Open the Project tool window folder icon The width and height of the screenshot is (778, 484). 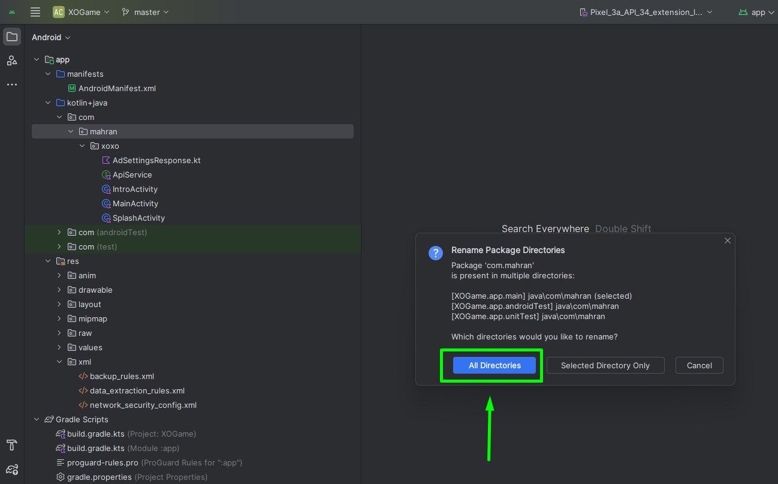pyautogui.click(x=12, y=37)
